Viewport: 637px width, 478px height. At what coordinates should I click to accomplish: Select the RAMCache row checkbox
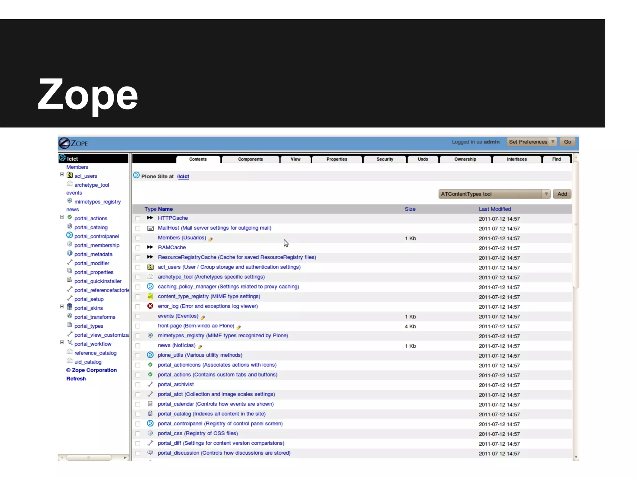[137, 248]
